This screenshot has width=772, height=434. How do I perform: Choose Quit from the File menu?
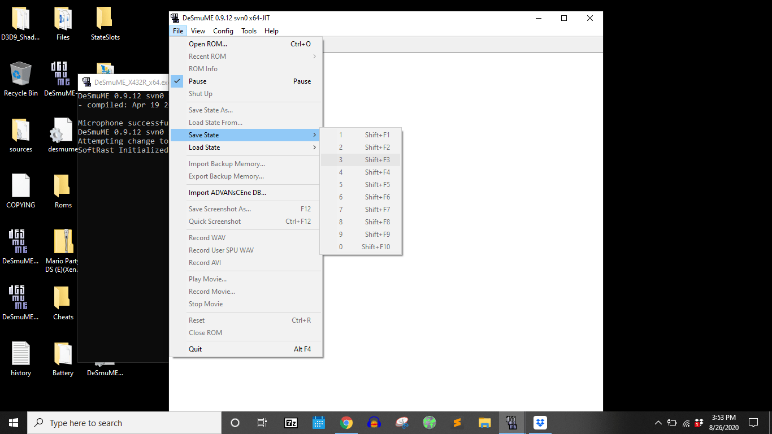[246, 349]
